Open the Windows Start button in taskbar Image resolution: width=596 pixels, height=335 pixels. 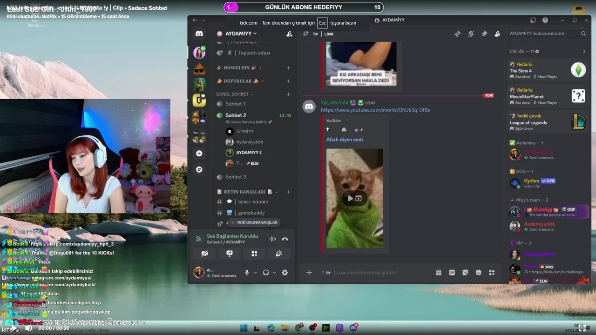(x=244, y=328)
